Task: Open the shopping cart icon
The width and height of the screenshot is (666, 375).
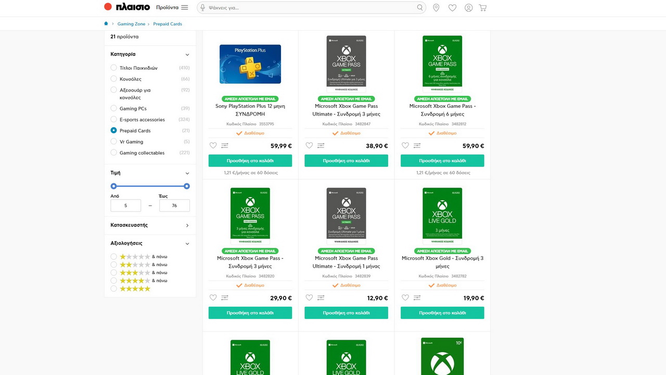Action: click(x=483, y=8)
